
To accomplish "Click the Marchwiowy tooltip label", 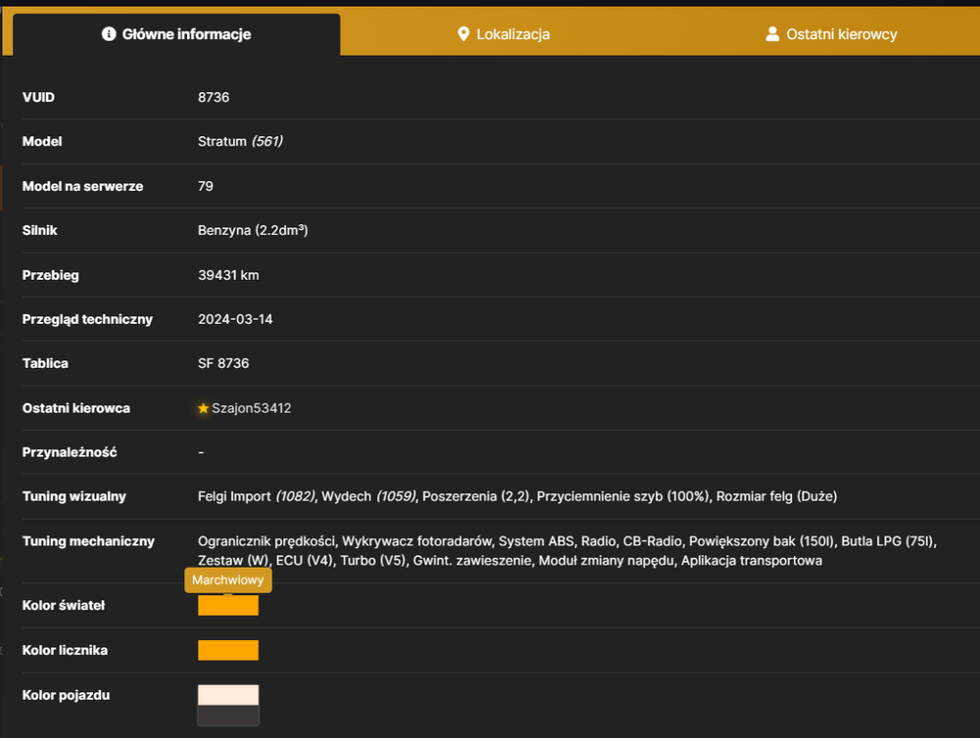I will pos(228,580).
